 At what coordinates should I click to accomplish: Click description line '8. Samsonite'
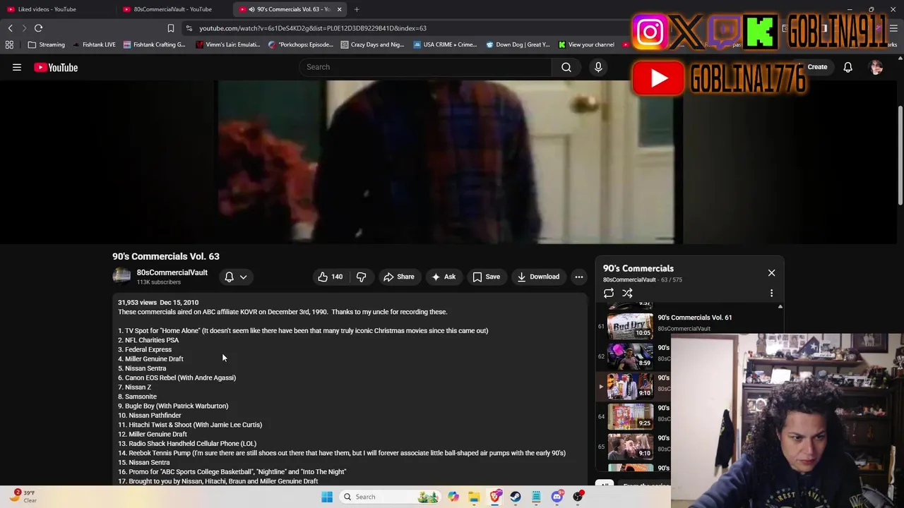coord(138,397)
